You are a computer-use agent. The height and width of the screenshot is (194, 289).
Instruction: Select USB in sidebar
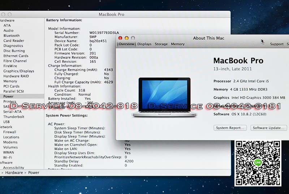6,122
